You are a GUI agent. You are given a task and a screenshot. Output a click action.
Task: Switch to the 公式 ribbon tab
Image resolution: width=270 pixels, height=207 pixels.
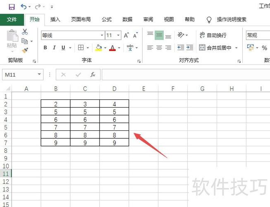(107, 19)
